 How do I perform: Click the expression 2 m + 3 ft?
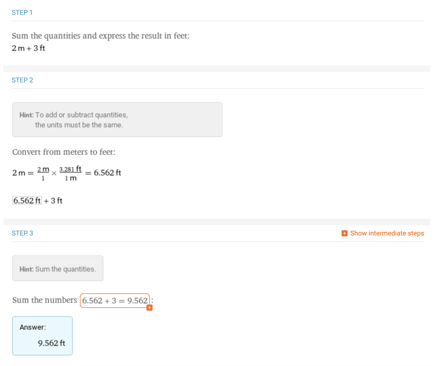tap(28, 48)
